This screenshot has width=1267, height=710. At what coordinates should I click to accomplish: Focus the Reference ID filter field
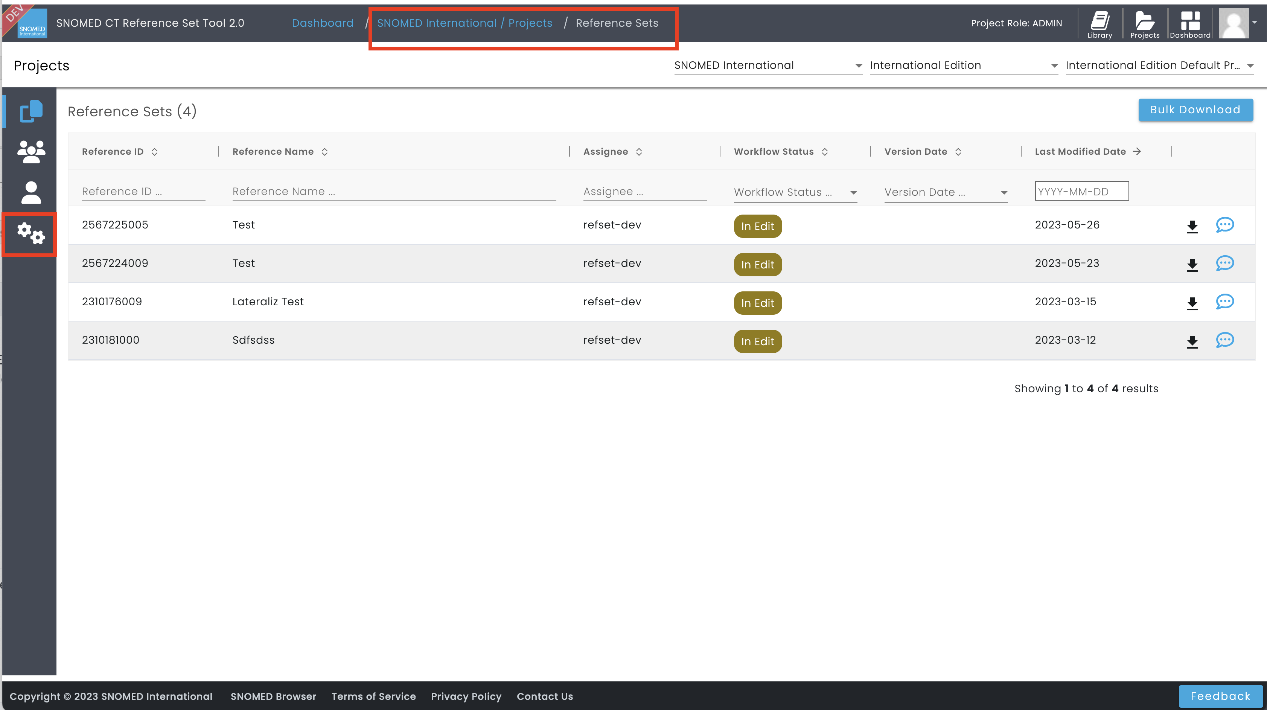point(144,191)
